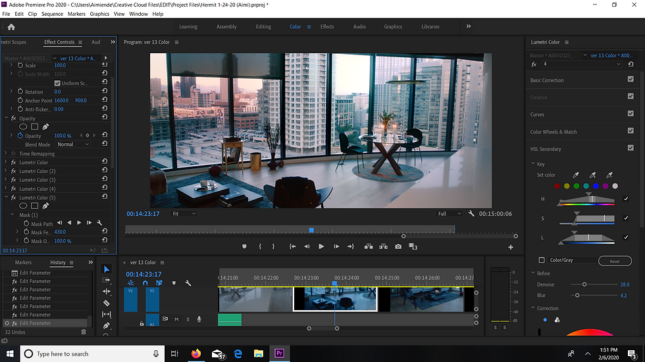Enable the Color/Gray checkbox
The image size is (645, 362).
[x=542, y=260]
